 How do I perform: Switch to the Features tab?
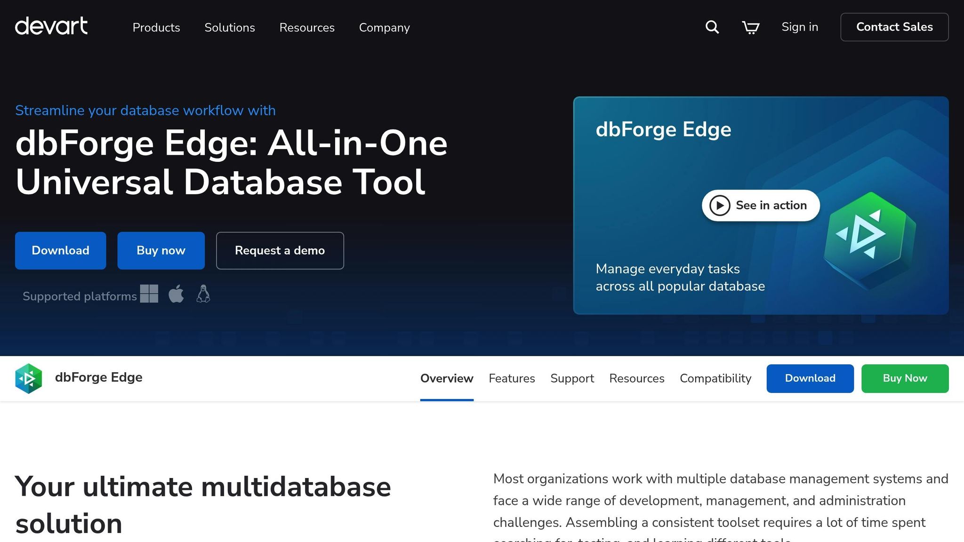pyautogui.click(x=512, y=378)
